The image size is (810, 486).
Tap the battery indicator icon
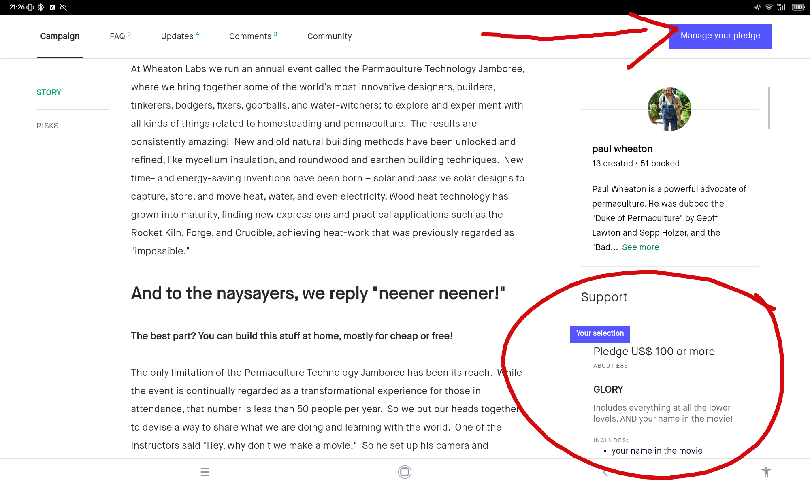(x=798, y=7)
